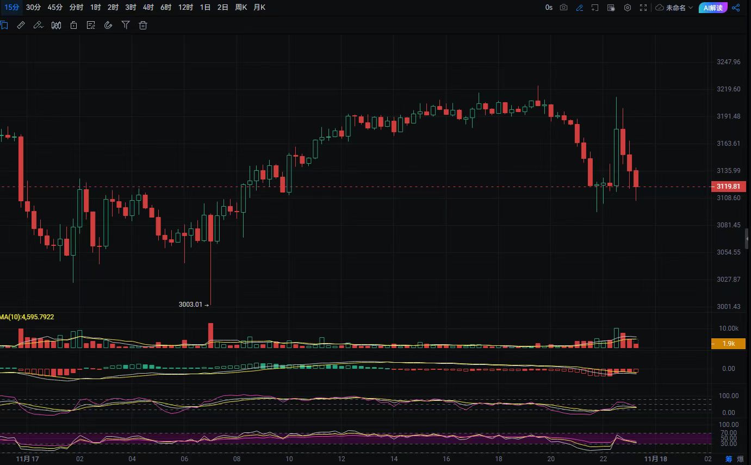Toggle the lock drawings icon
This screenshot has width=751, height=465.
click(x=73, y=25)
